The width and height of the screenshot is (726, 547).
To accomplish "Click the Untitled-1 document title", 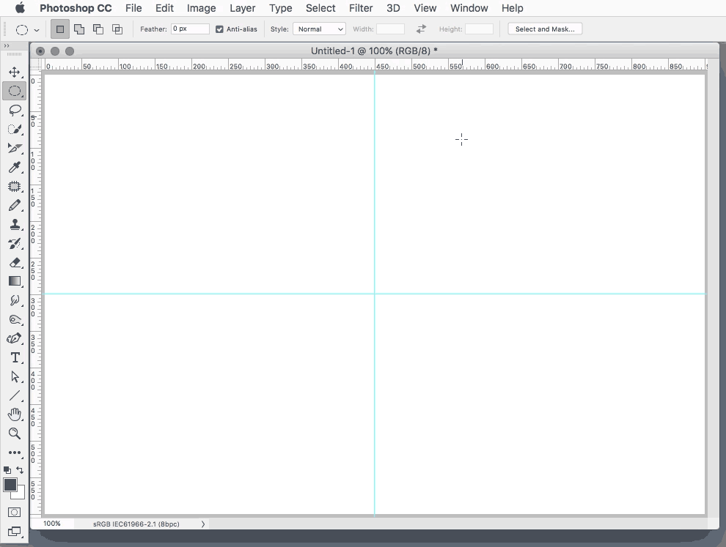I will point(374,51).
